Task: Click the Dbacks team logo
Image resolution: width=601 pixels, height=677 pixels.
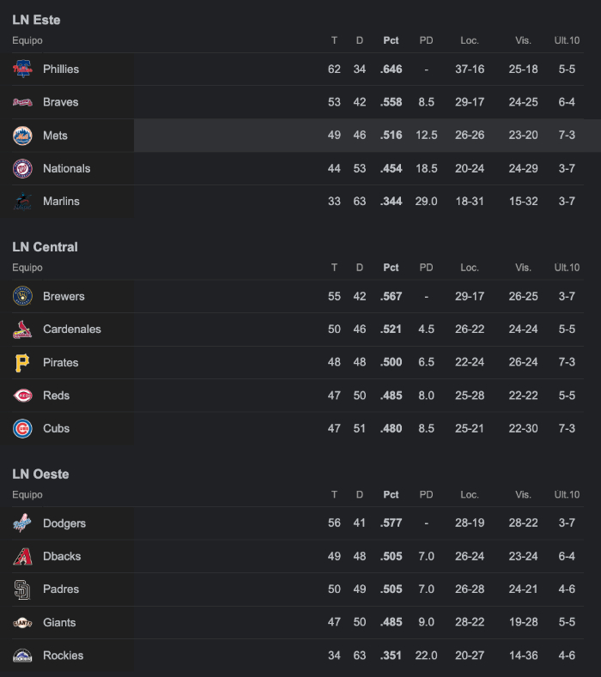Action: tap(22, 557)
